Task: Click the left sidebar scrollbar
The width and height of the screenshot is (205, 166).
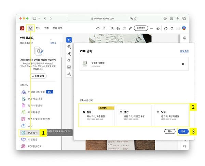Action: (x=61, y=103)
